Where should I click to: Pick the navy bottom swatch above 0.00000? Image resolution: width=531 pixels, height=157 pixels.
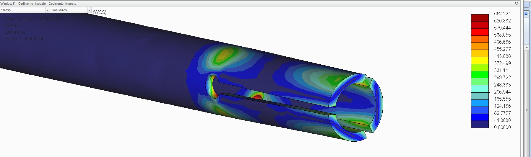pyautogui.click(x=480, y=124)
